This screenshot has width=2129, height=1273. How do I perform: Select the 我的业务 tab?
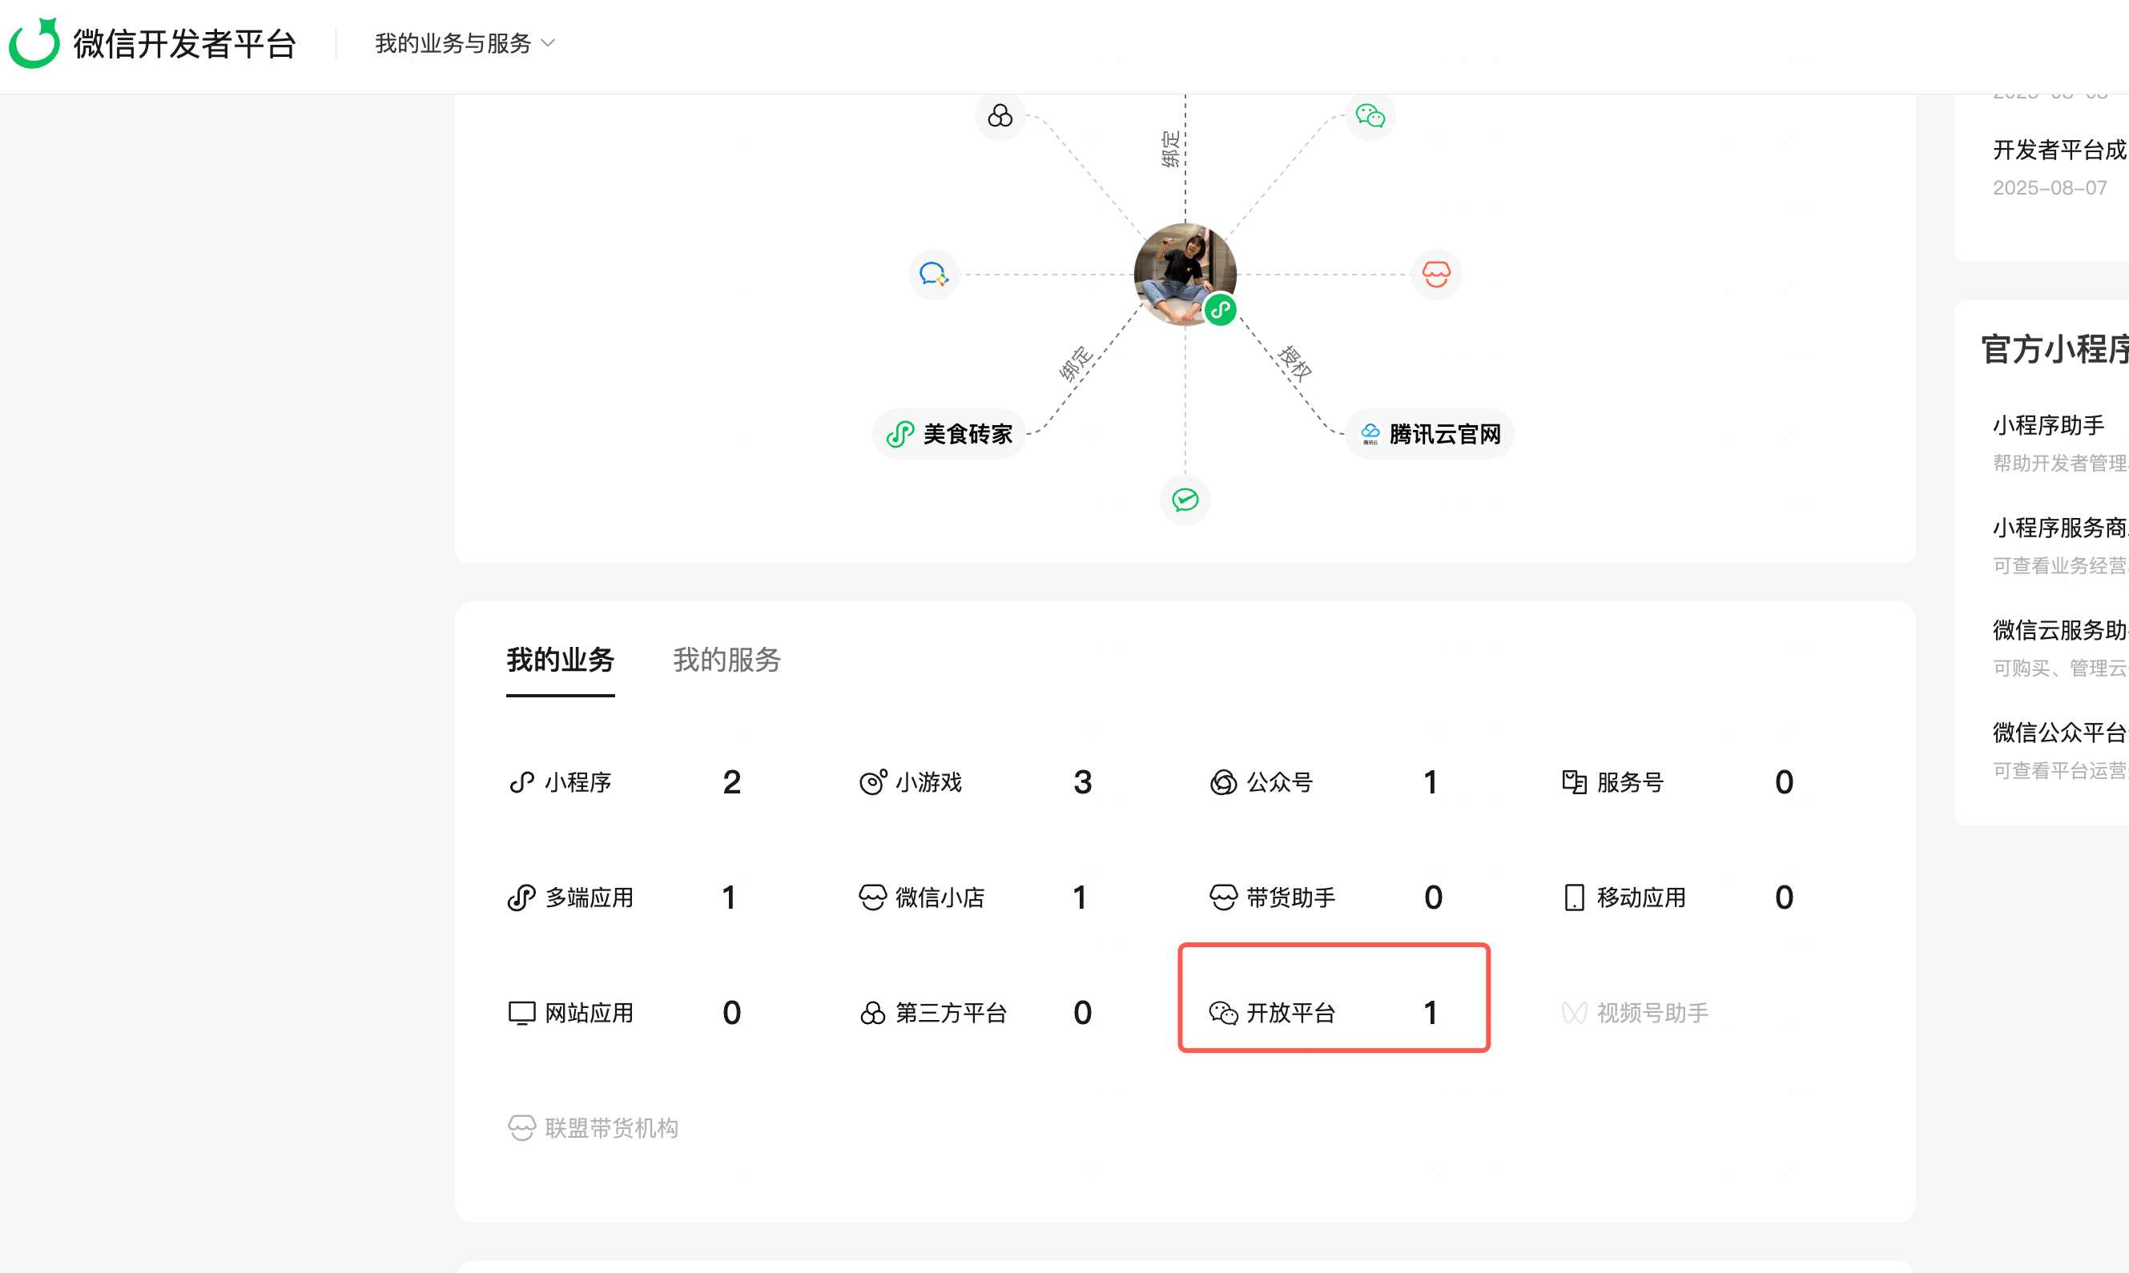point(561,660)
